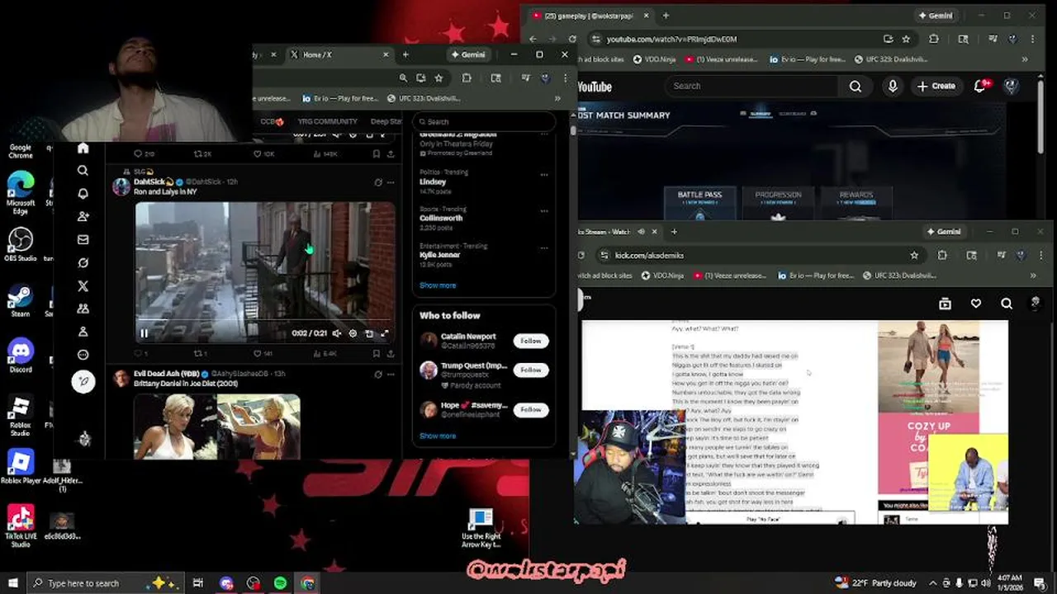Show more under trending list

438,285
